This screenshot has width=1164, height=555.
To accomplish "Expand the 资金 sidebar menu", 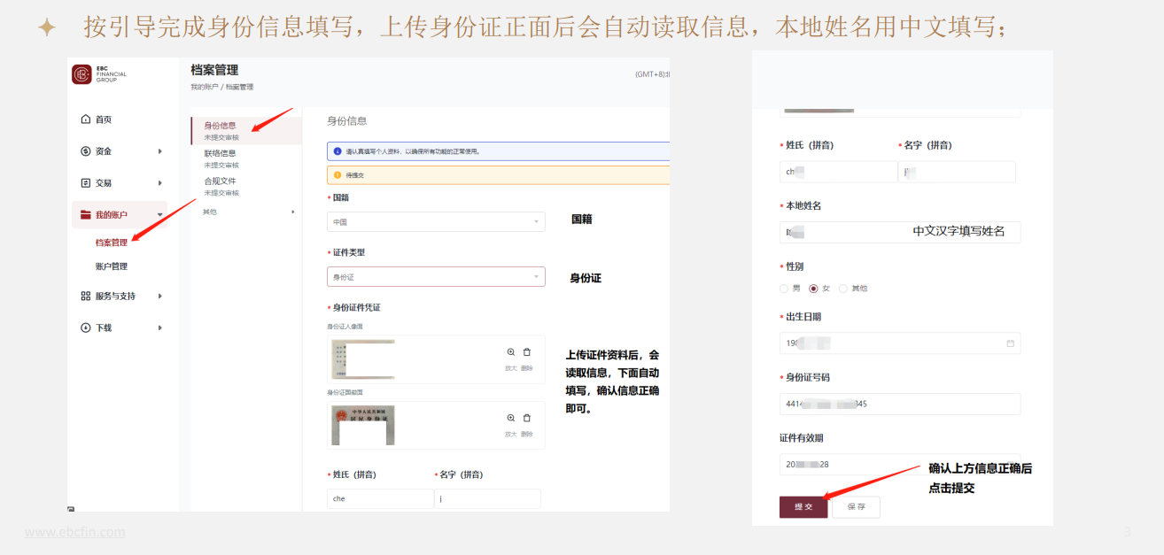I will click(120, 151).
